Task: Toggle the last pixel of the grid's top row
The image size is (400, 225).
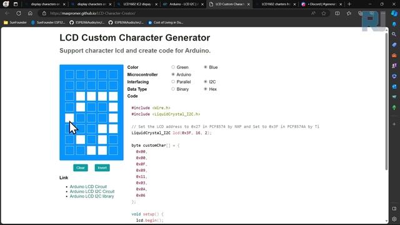Action: 113,75
